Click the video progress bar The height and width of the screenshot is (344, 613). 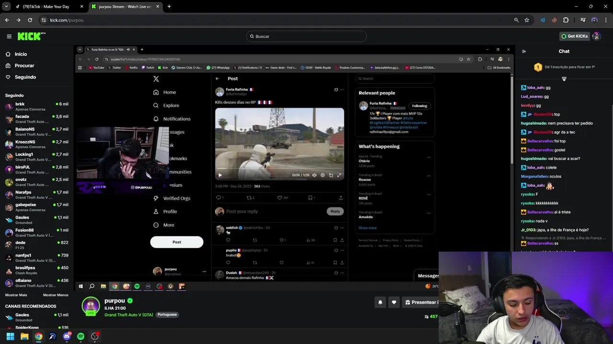point(279,169)
